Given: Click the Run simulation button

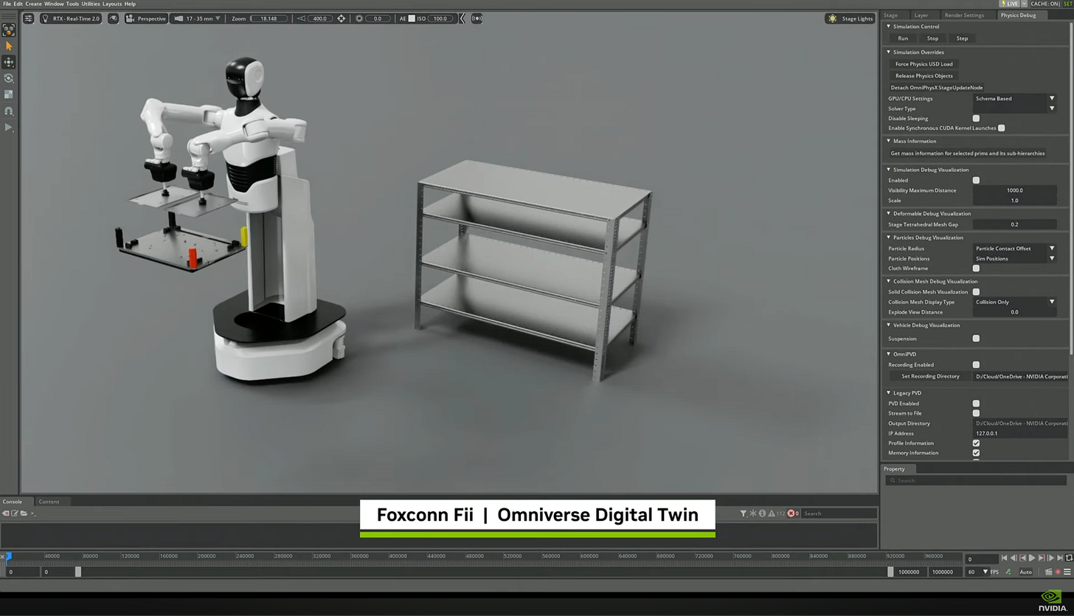Looking at the screenshot, I should tap(903, 38).
